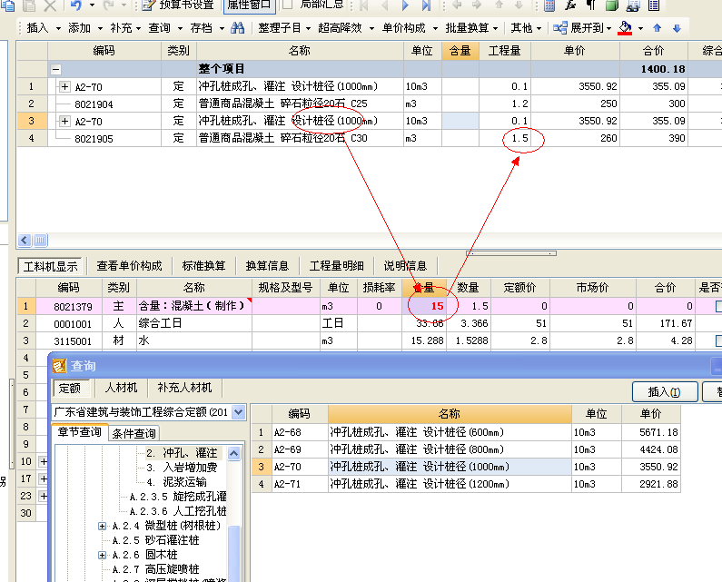
Task: Click the horizontal scrollbar left arrow
Action: click(x=25, y=240)
